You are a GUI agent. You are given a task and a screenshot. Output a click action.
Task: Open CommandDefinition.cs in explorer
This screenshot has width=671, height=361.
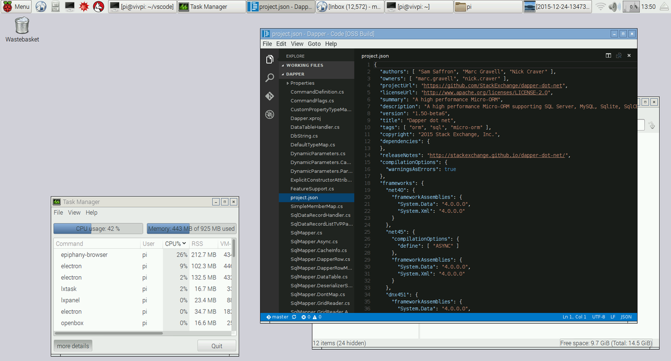click(x=316, y=92)
